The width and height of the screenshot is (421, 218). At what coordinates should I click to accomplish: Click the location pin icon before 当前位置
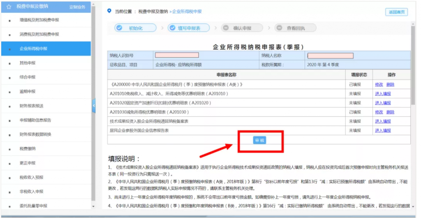(109, 11)
